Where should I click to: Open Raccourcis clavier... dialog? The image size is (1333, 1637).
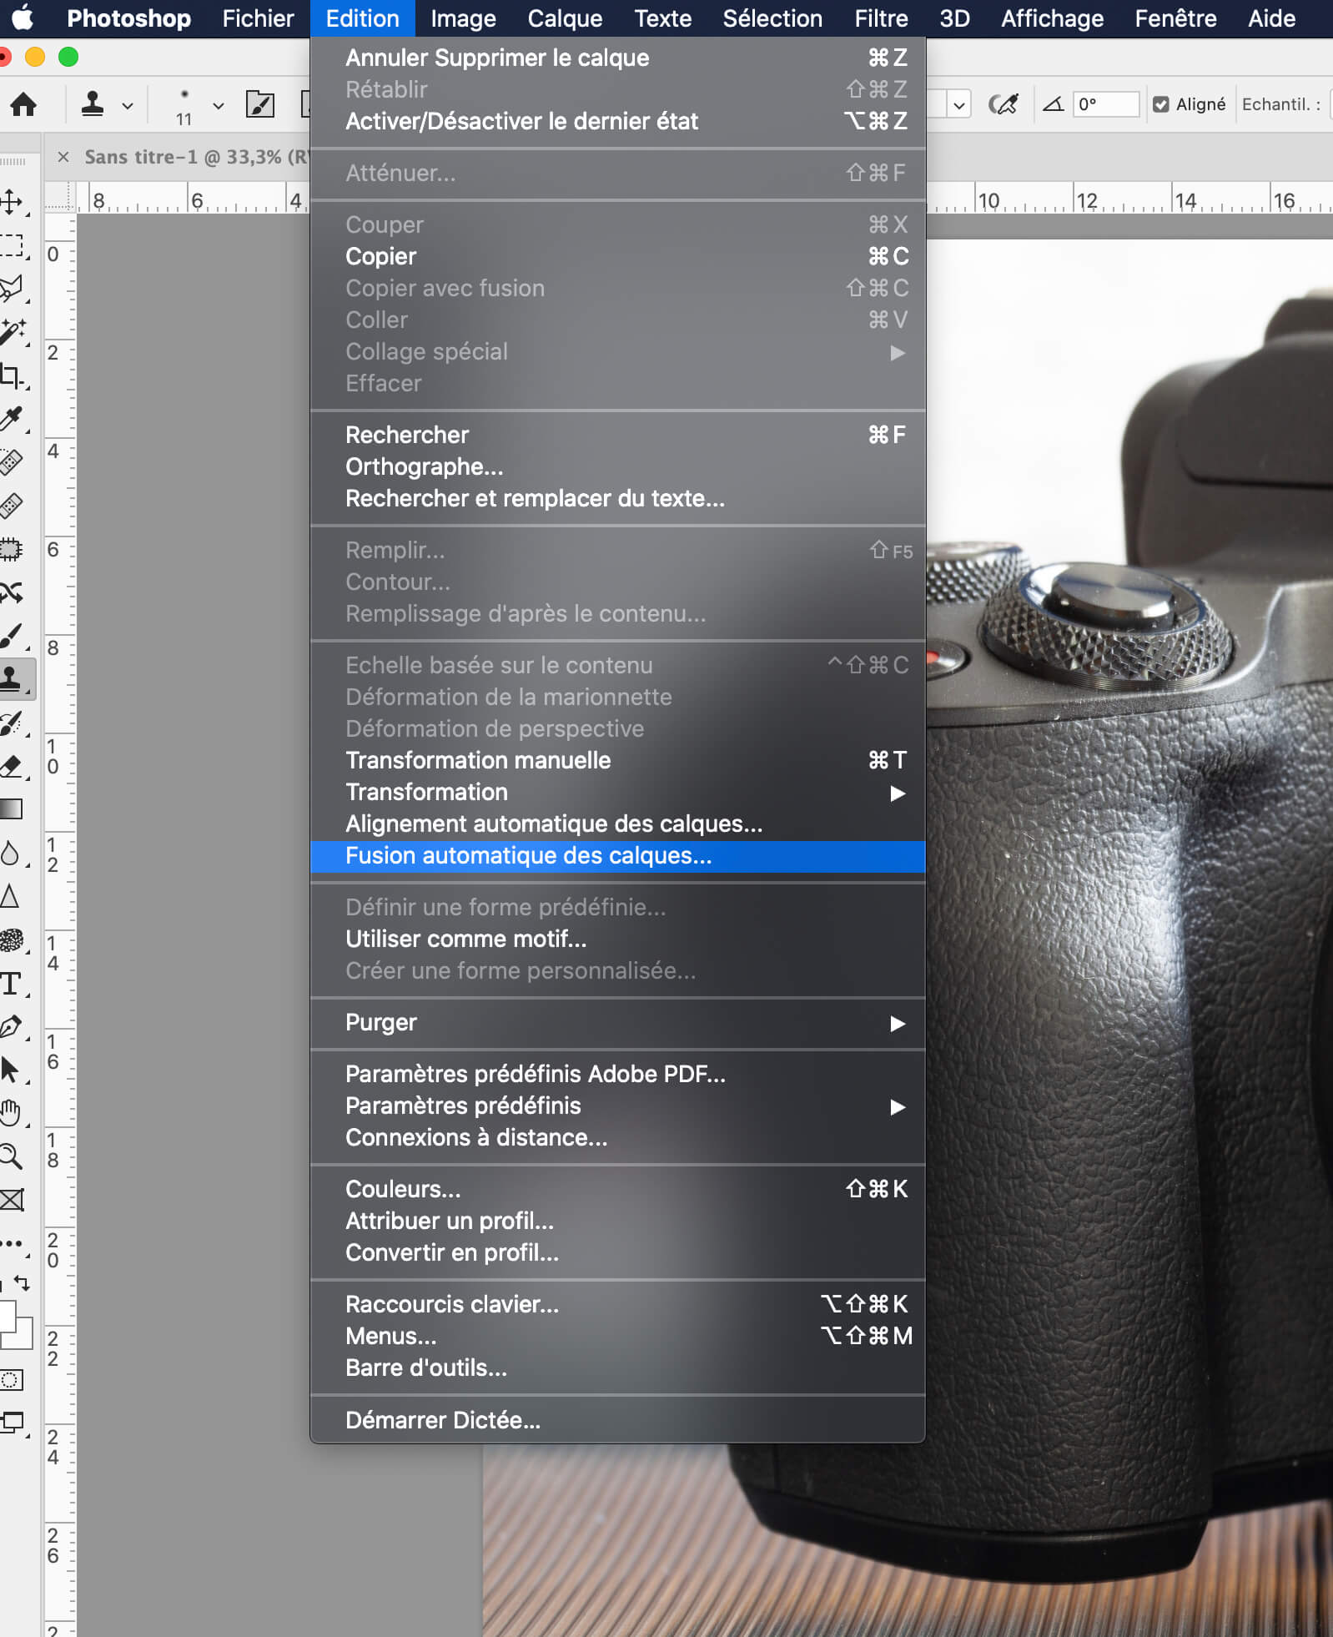(x=617, y=1304)
